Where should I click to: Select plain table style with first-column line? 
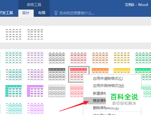pos(35,34)
